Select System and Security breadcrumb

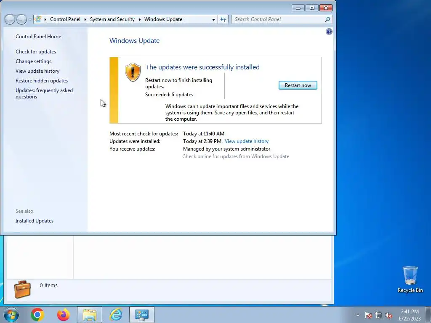click(112, 19)
